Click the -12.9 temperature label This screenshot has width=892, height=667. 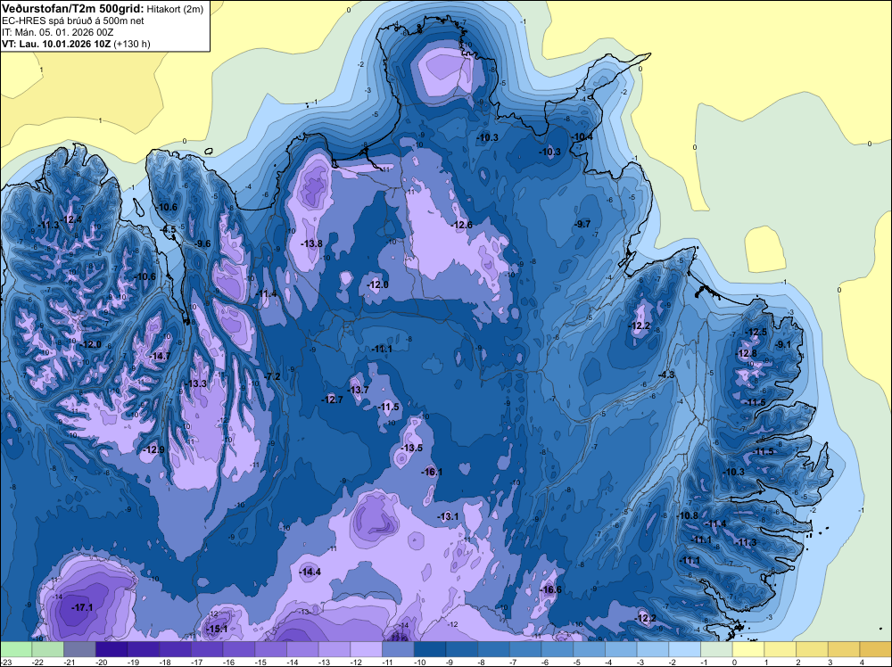coord(153,449)
